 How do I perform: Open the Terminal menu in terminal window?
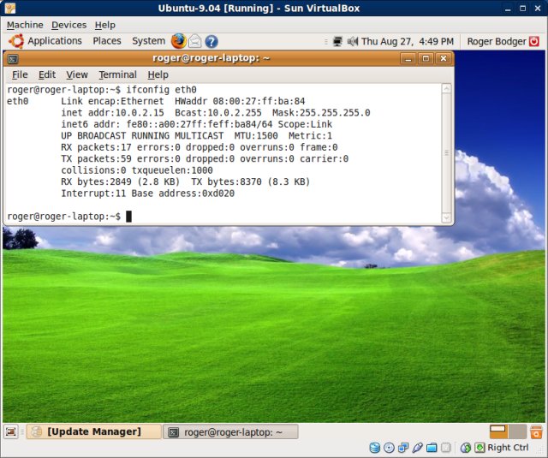pos(117,74)
